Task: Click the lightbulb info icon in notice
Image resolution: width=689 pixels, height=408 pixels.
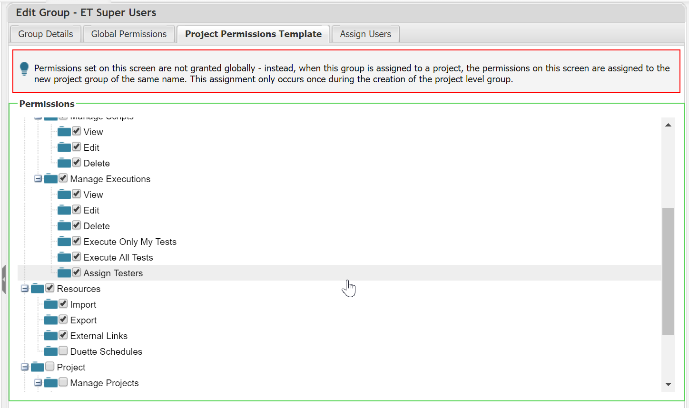Action: [24, 69]
